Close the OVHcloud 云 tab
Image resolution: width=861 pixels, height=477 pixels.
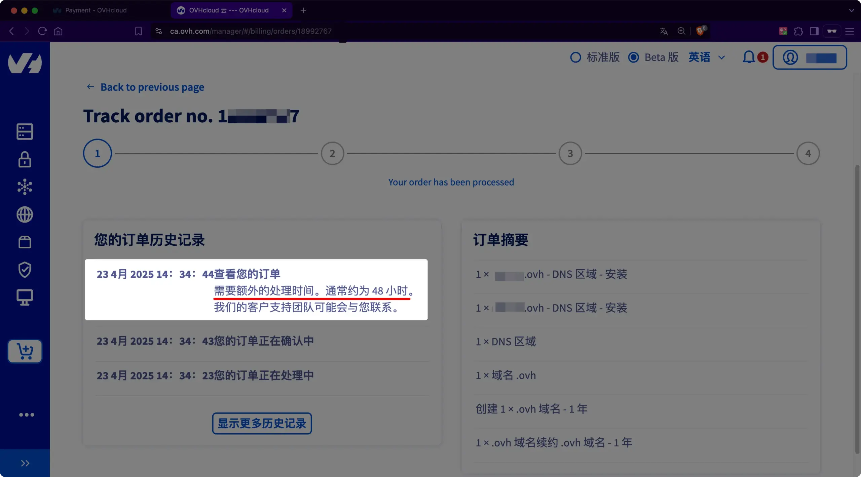[x=284, y=10]
